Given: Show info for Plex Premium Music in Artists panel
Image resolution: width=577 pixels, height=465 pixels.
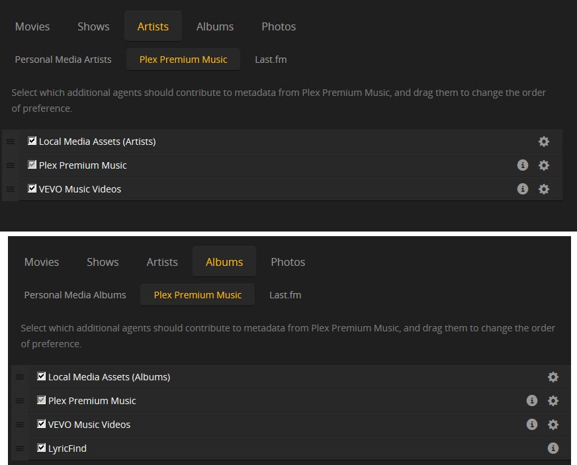Looking at the screenshot, I should pos(523,165).
